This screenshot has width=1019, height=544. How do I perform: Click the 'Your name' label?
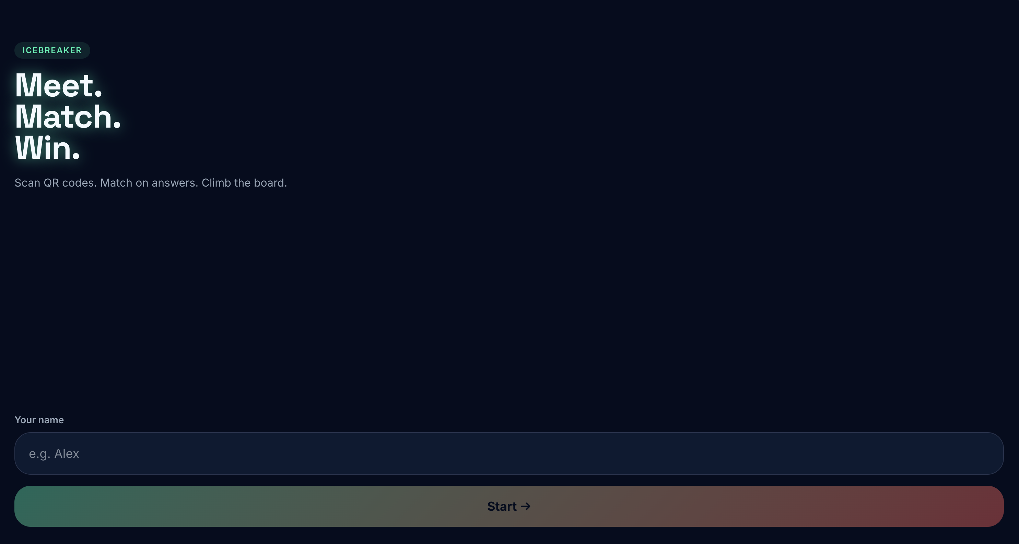pyautogui.click(x=39, y=420)
